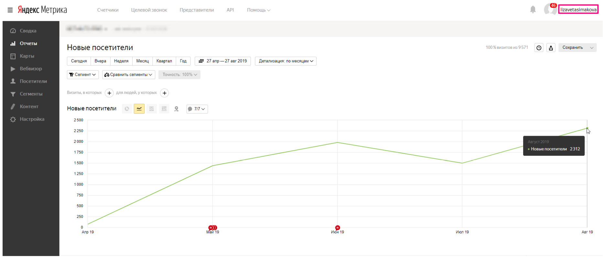Select the Квартал period
603x257 pixels.
coord(164,61)
